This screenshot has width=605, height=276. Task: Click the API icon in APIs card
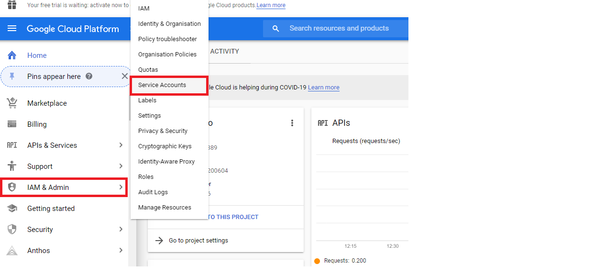point(323,123)
